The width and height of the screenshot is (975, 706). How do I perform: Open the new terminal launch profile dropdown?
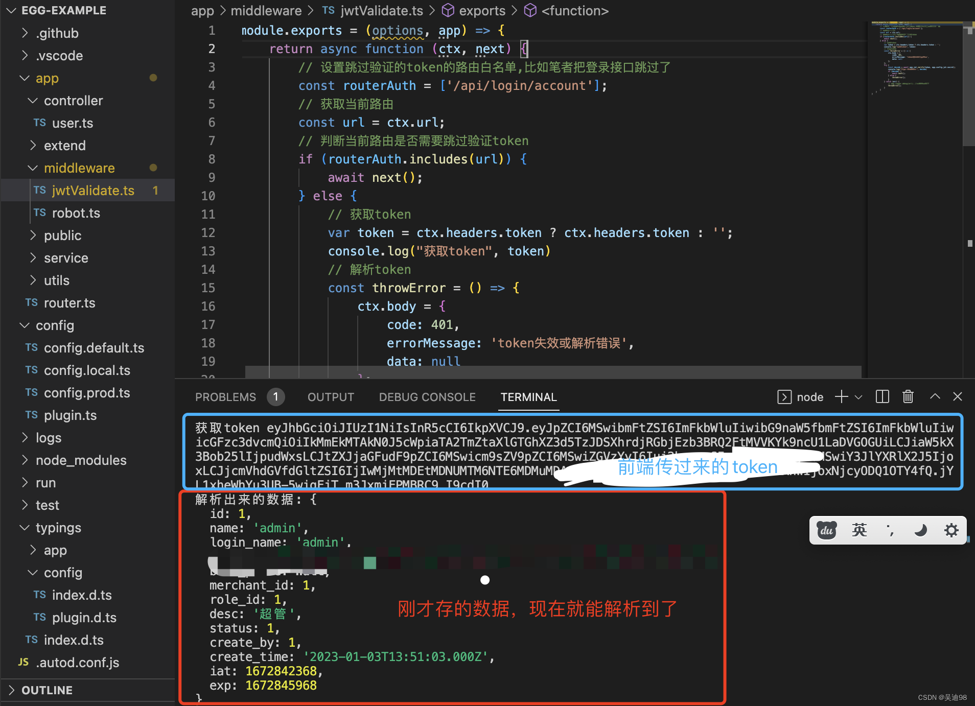point(858,397)
